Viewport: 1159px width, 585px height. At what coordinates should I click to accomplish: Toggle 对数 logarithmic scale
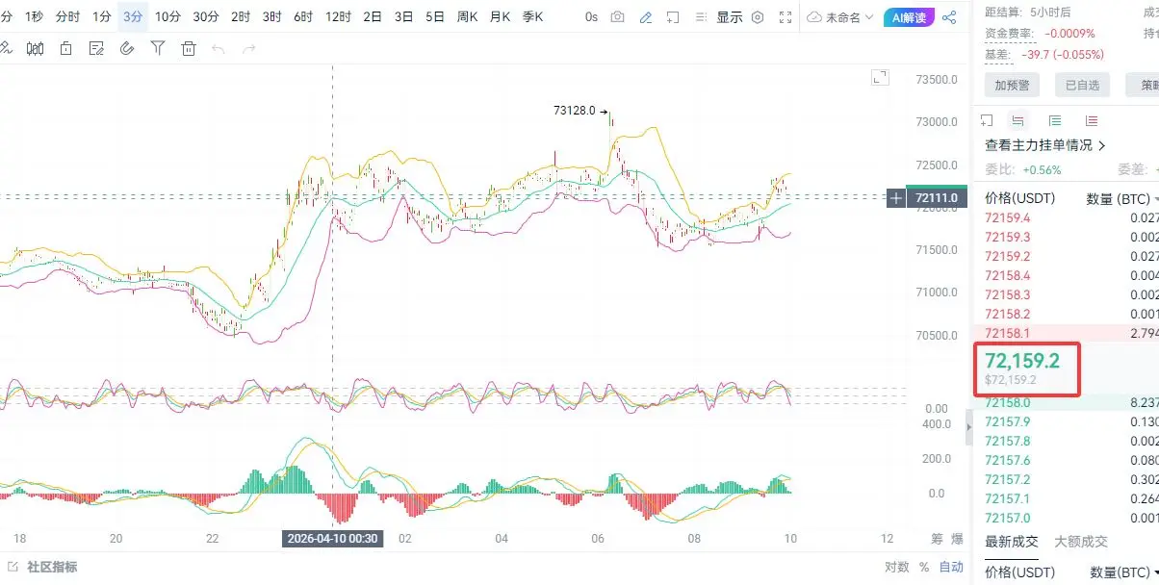point(896,567)
